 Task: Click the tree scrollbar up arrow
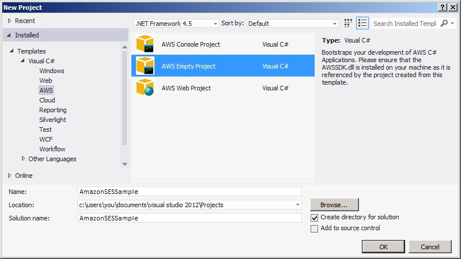pos(124,47)
